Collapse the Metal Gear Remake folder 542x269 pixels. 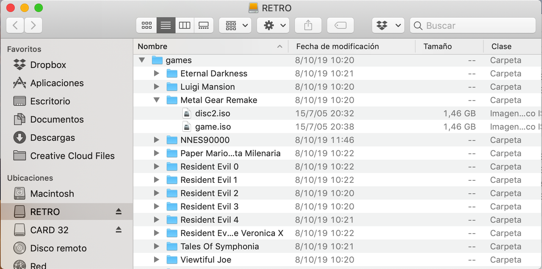point(157,100)
